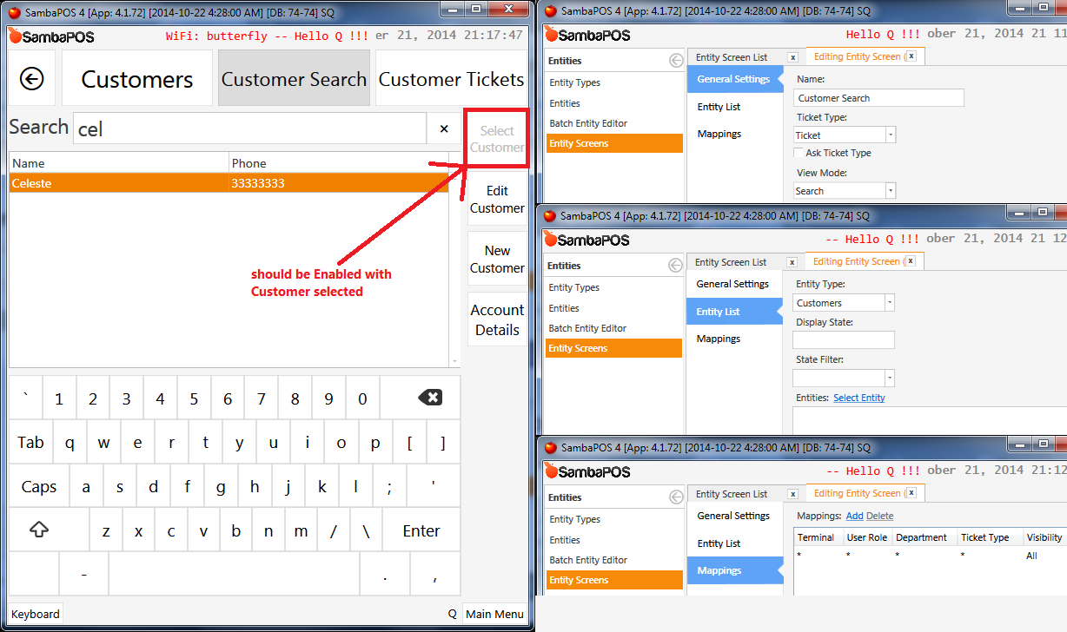Go back using the circled arrow button
1067x632 pixels.
[x=32, y=79]
